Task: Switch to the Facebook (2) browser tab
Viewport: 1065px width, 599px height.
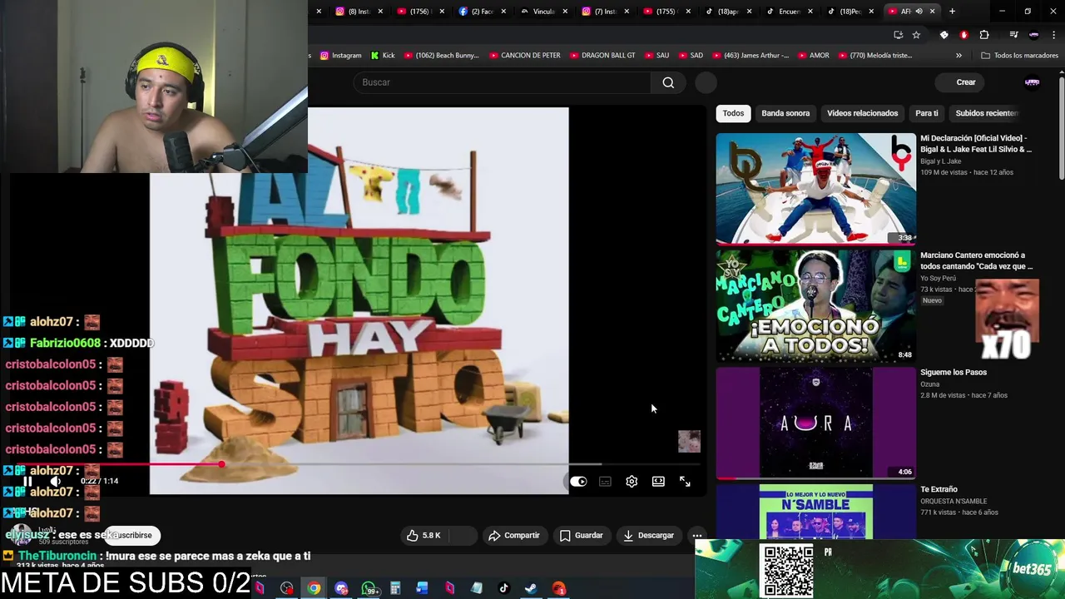Action: pos(481,11)
